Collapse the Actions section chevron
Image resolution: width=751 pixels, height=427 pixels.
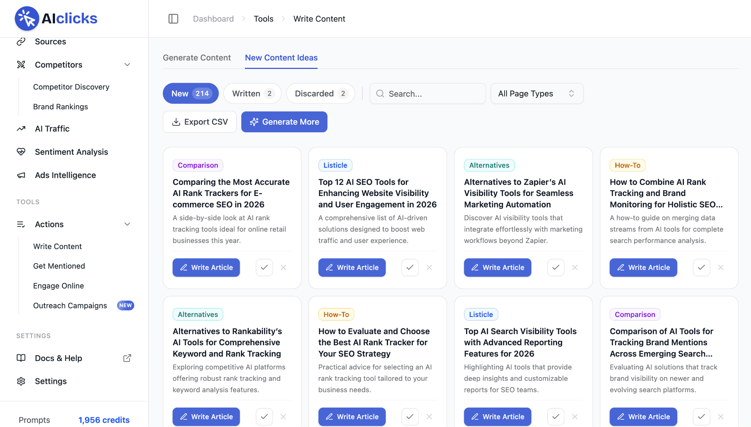pyautogui.click(x=127, y=224)
